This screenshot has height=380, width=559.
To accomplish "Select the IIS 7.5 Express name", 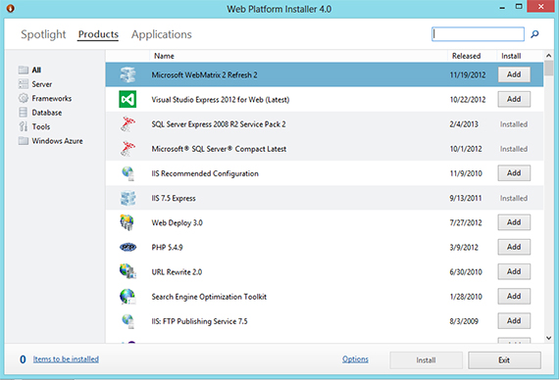I will 174,198.
